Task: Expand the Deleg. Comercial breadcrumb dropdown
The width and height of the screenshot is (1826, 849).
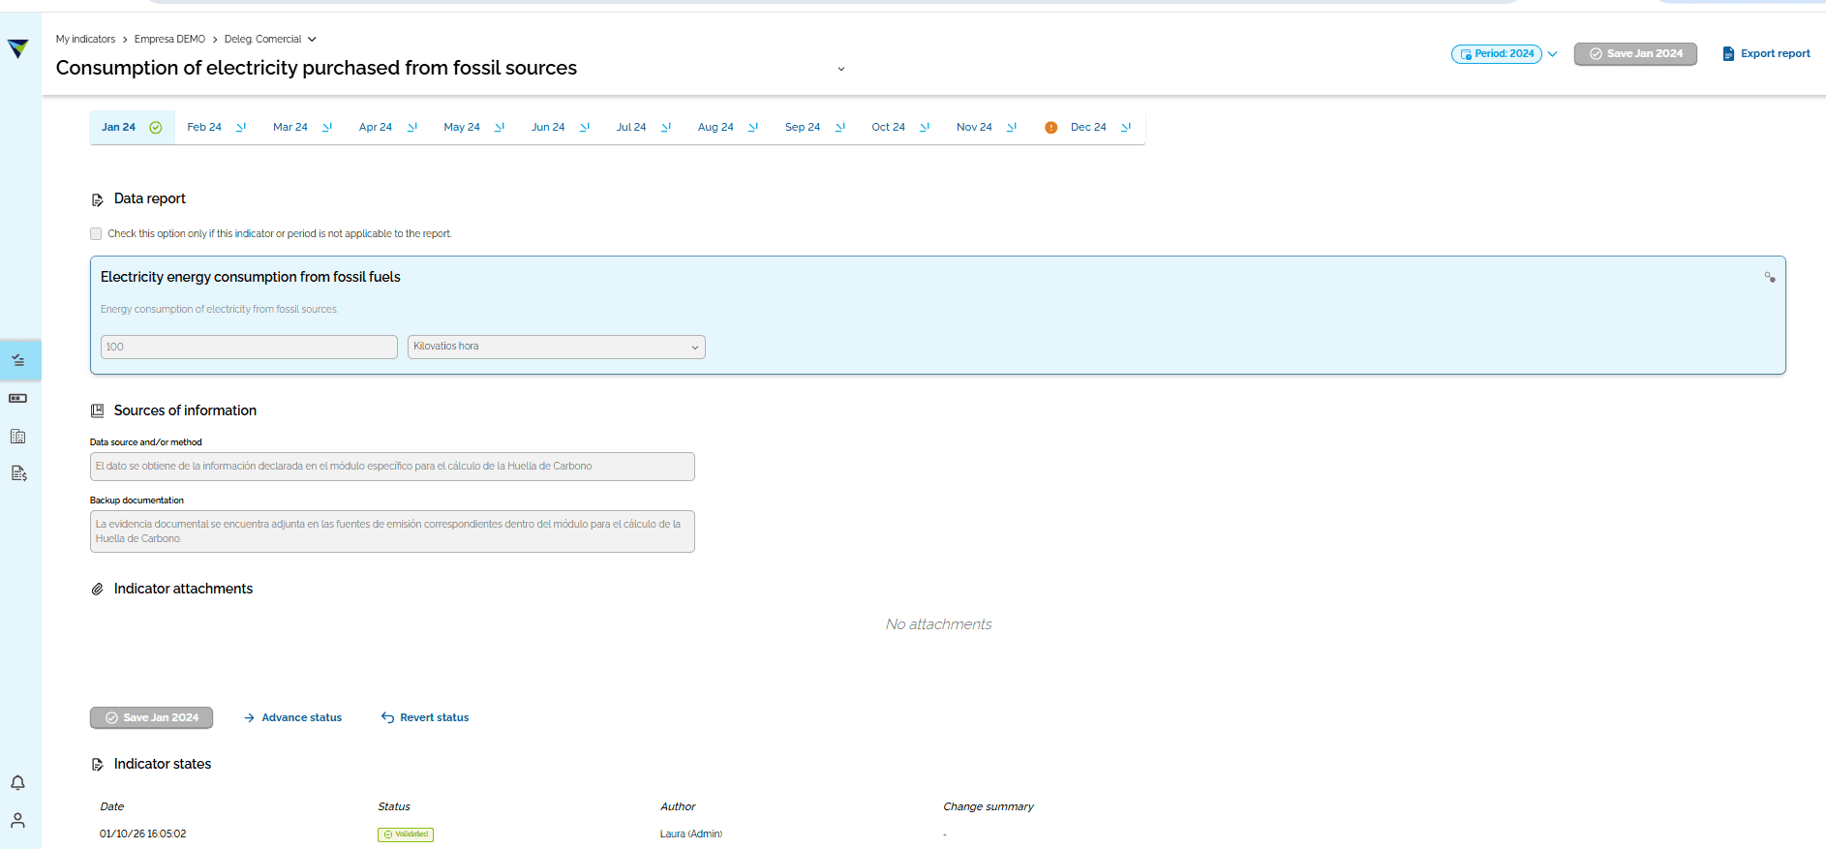Action: tap(312, 40)
